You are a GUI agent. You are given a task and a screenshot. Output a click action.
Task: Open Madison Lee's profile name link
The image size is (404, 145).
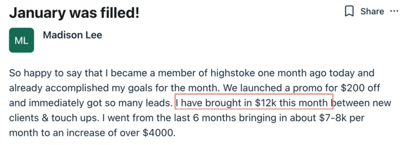pyautogui.click(x=72, y=35)
